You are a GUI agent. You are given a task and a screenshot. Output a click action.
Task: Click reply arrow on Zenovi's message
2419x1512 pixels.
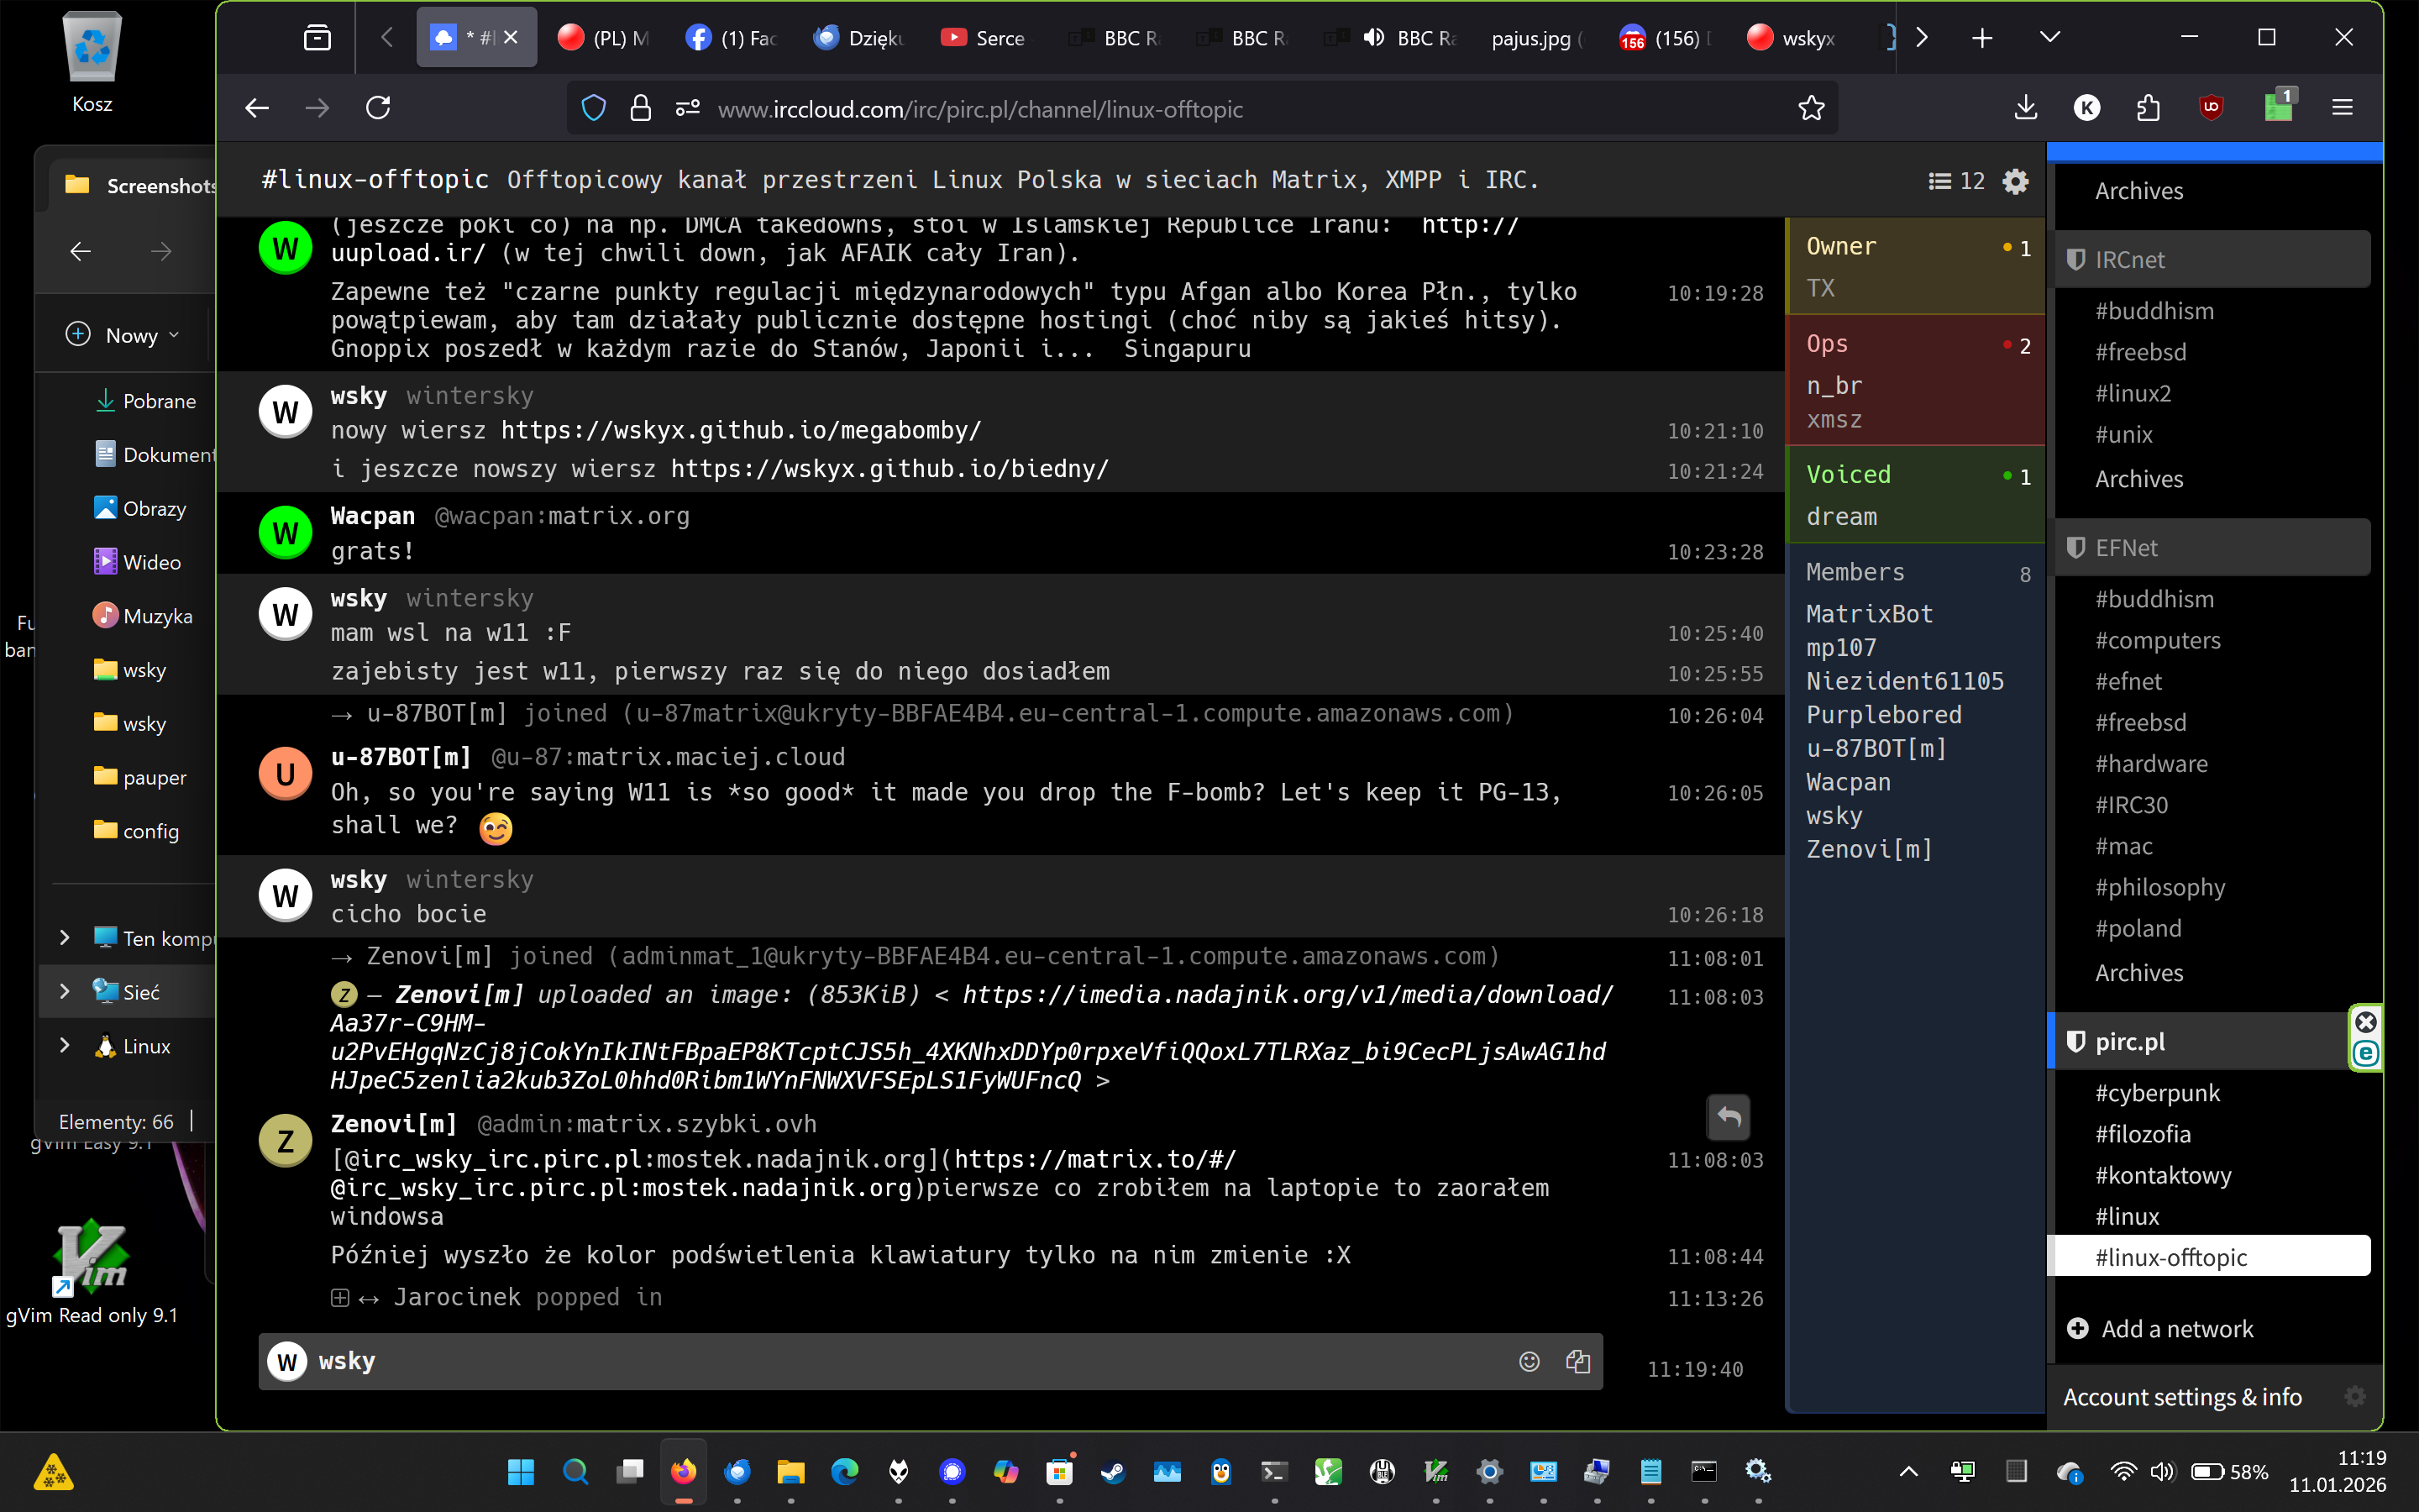coord(1729,1117)
